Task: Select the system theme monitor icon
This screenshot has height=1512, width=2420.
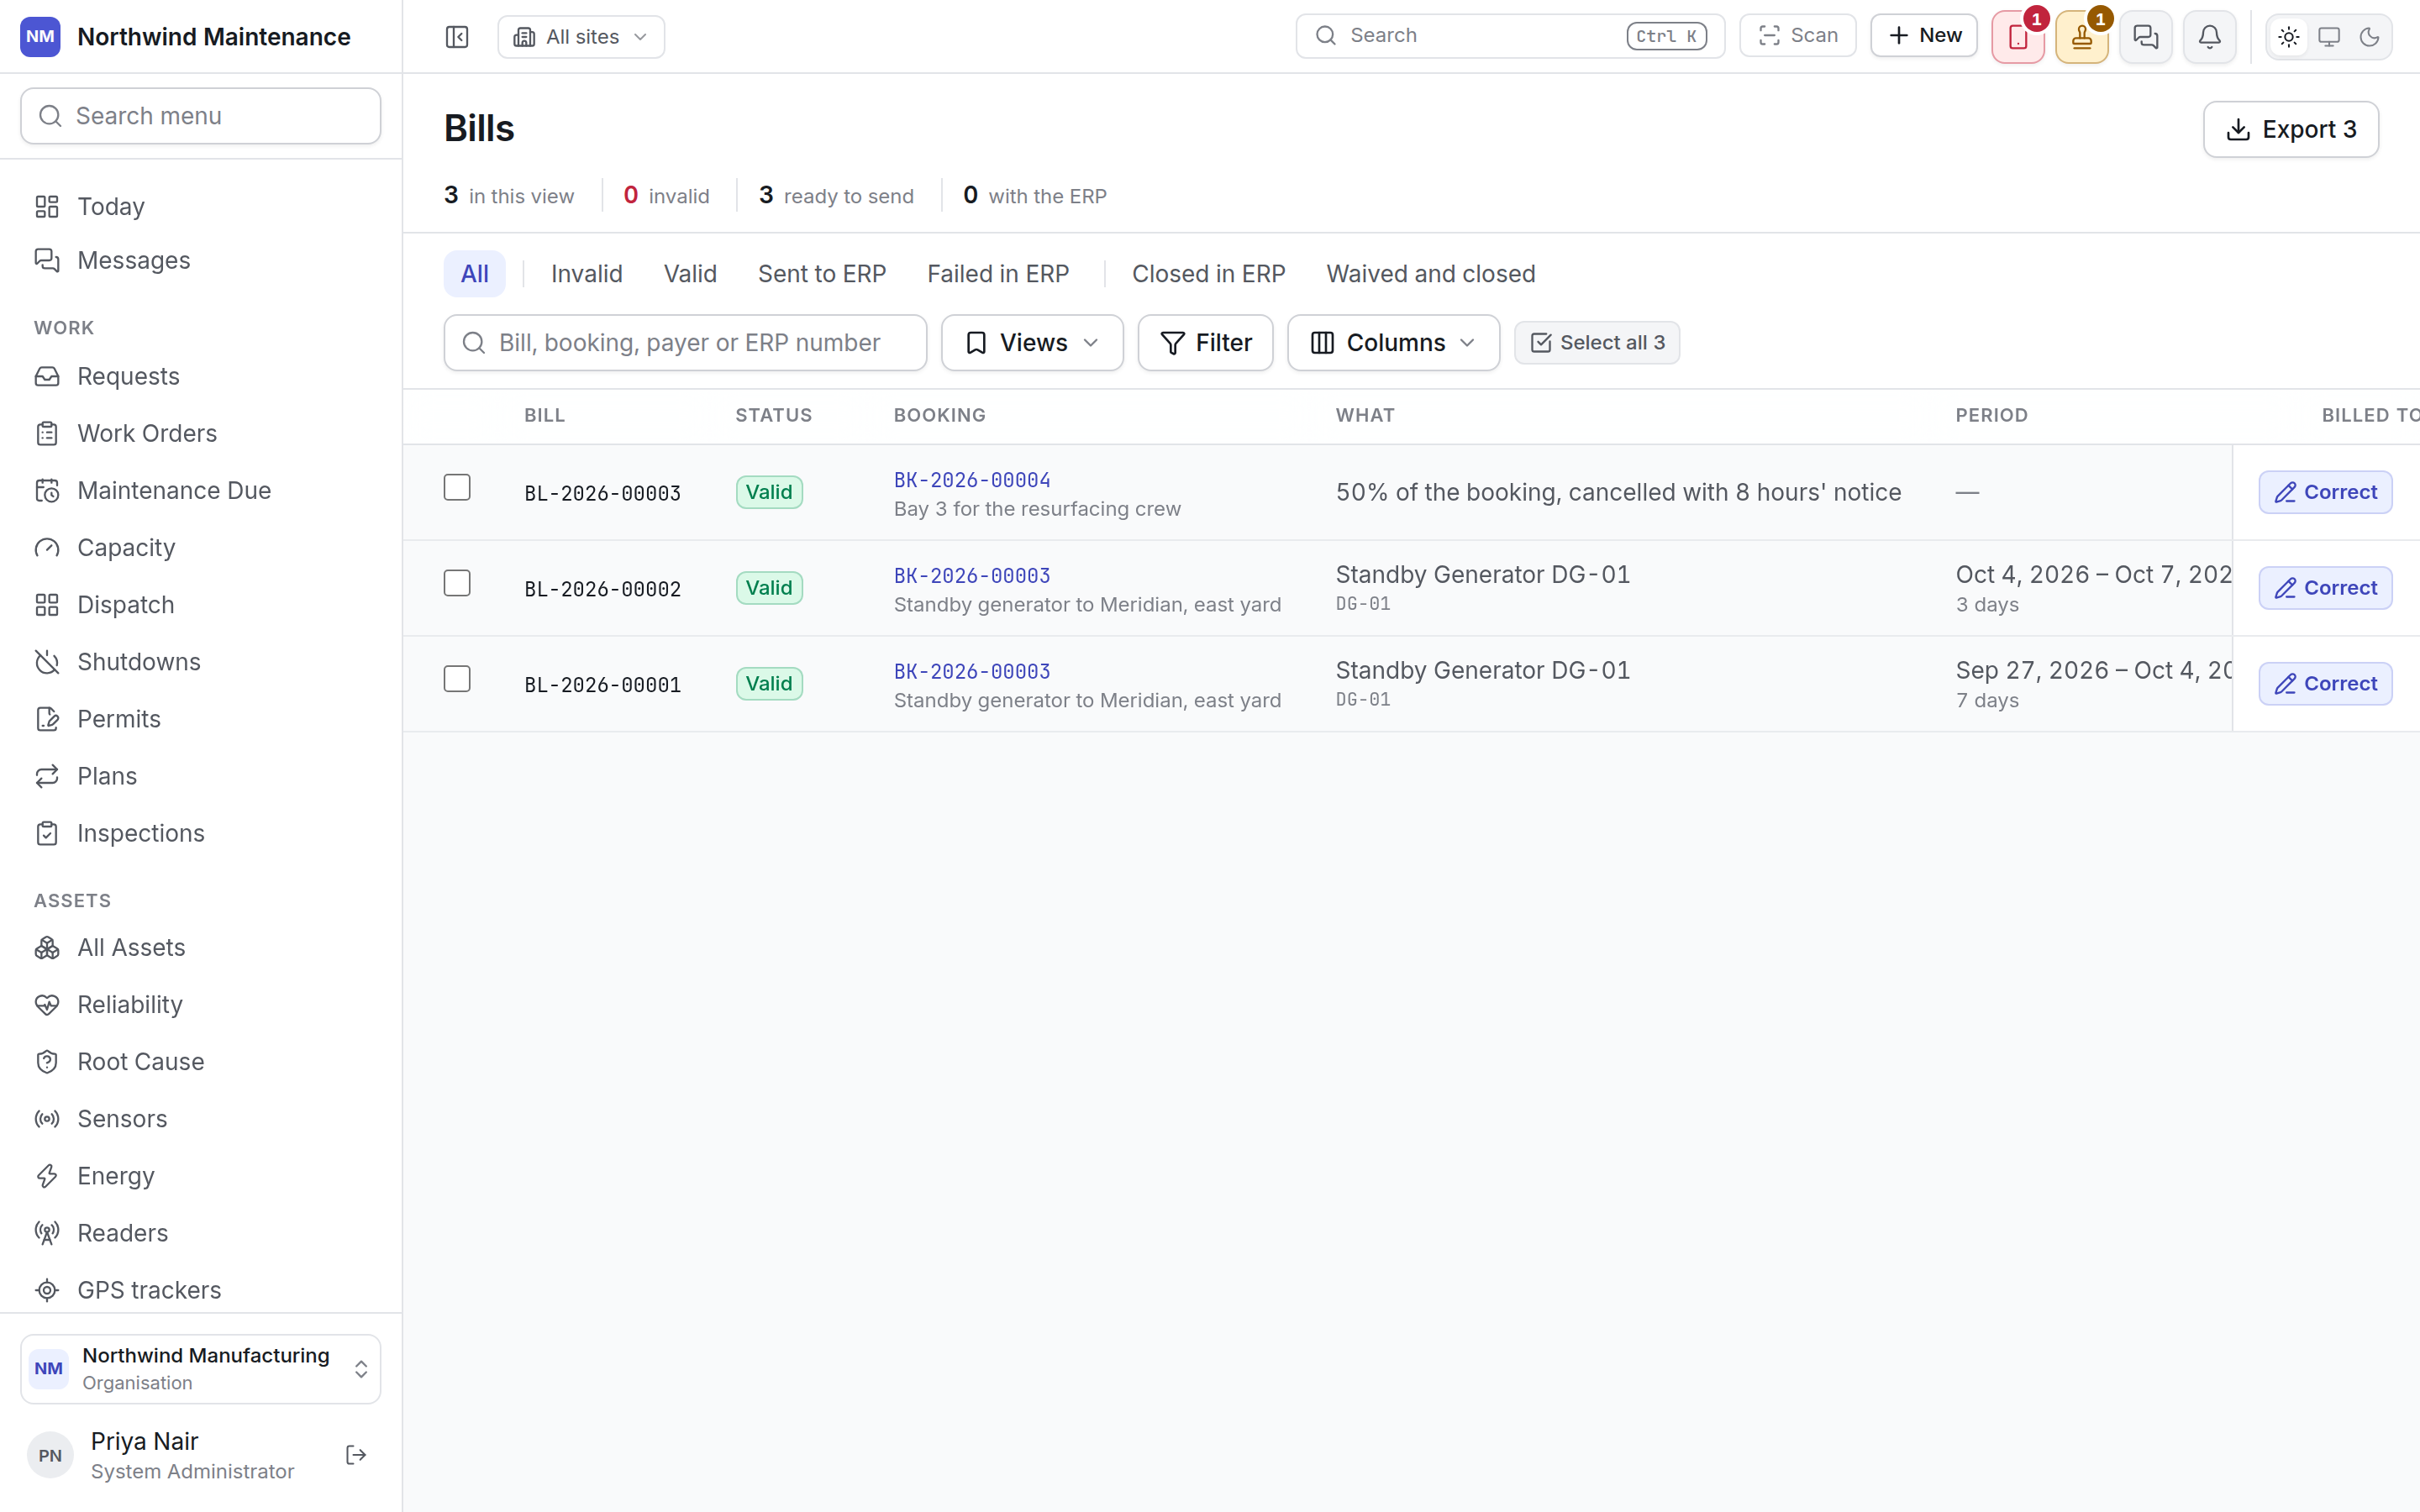Action: click(x=2329, y=37)
